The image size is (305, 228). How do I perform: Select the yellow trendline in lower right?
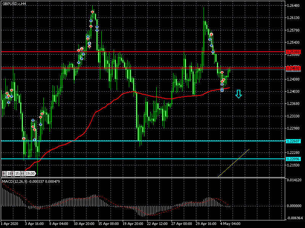[233, 163]
